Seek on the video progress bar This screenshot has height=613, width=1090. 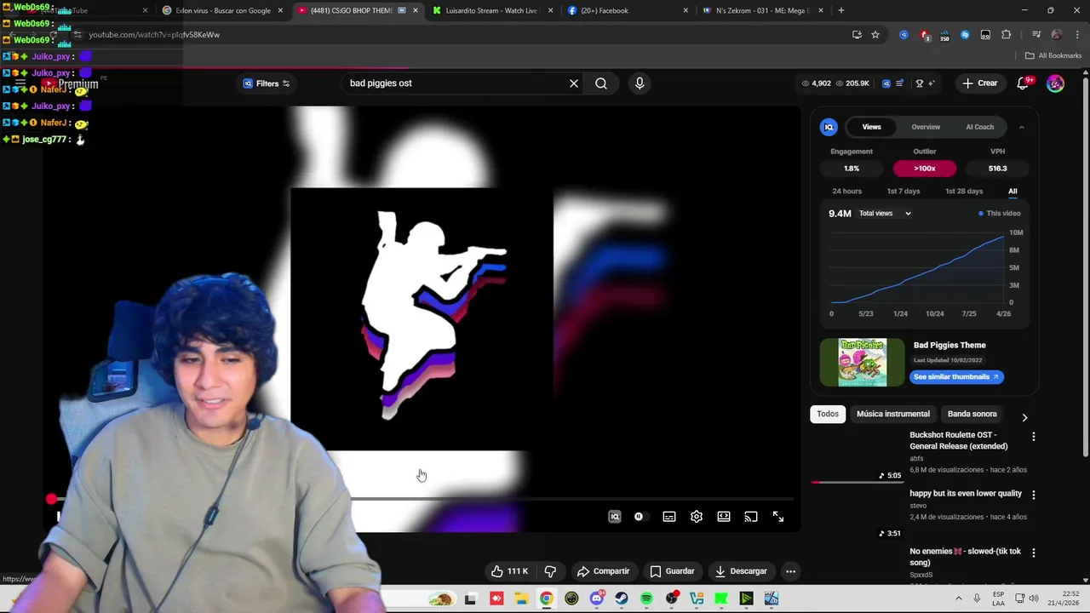coord(422,499)
